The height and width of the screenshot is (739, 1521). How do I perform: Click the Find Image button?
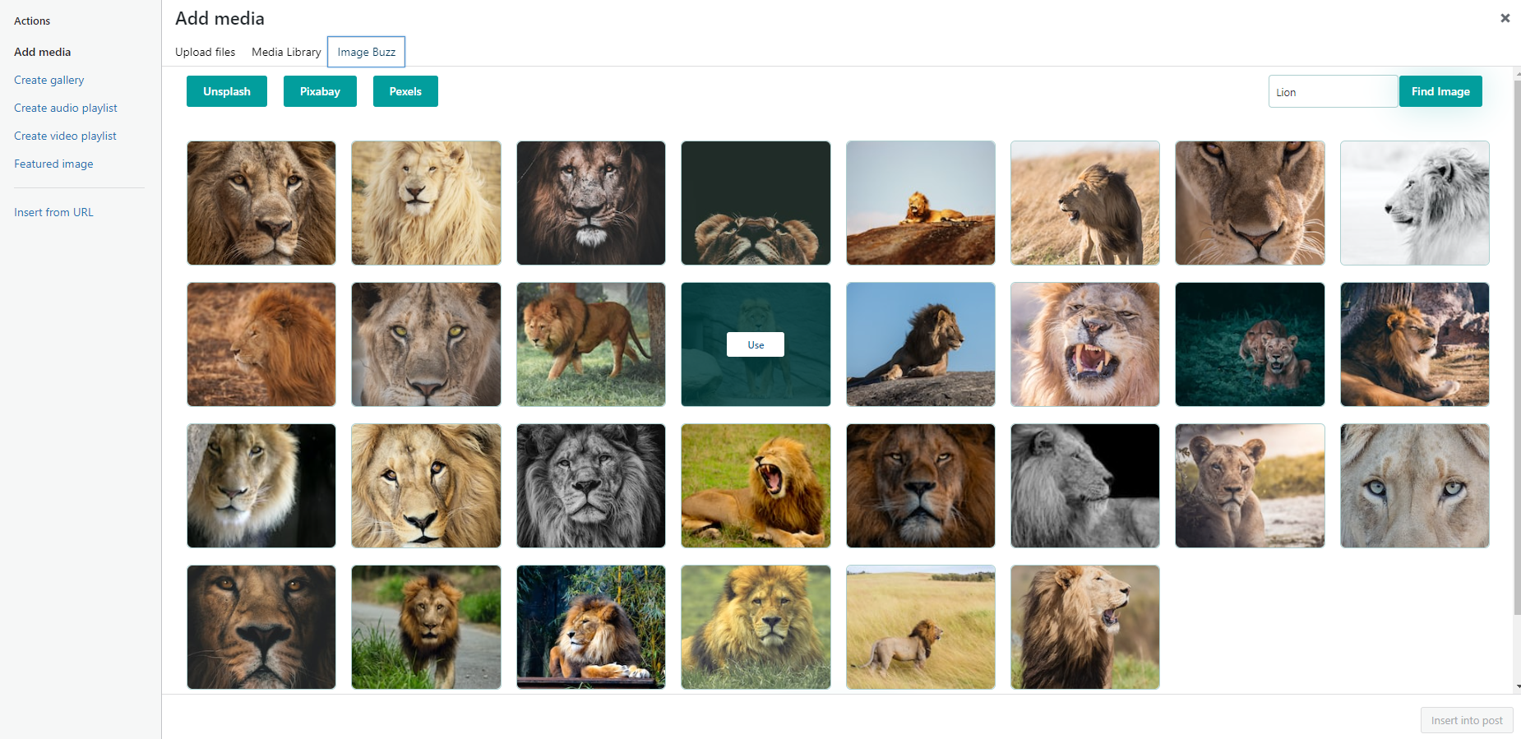pos(1440,91)
